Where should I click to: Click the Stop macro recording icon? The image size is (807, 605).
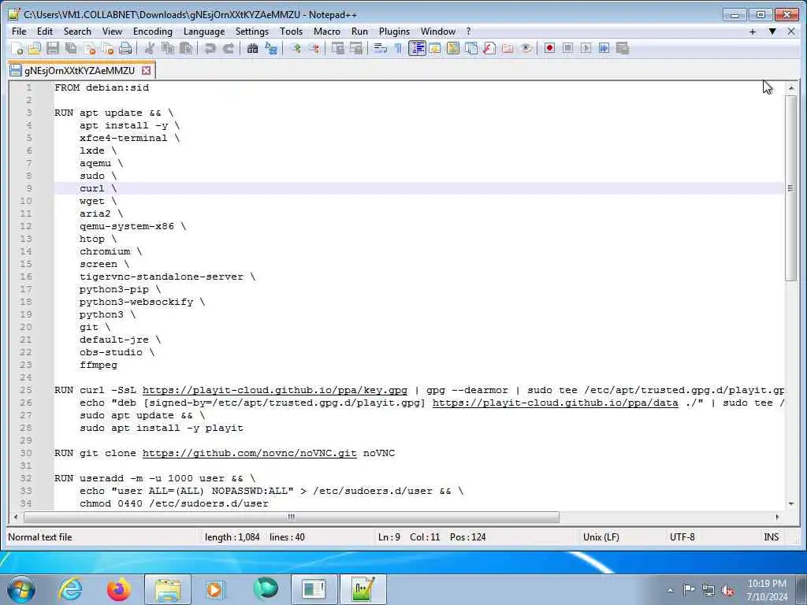pyautogui.click(x=567, y=48)
